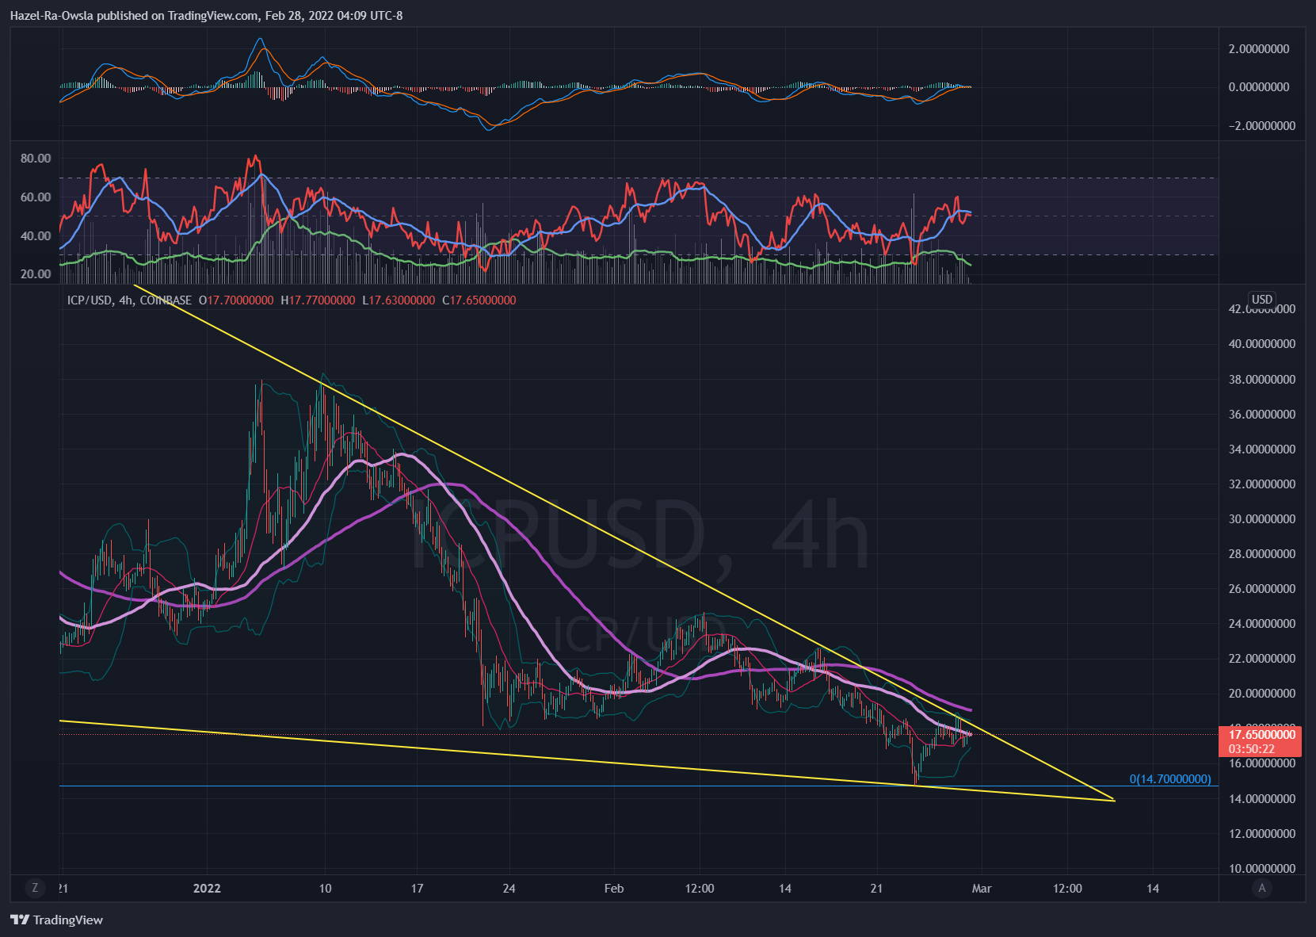The image size is (1316, 937).
Task: Click the 0(14.70000000) Fib level label
Action: (1170, 779)
